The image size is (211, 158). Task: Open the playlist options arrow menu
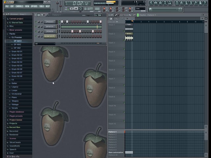(109, 15)
